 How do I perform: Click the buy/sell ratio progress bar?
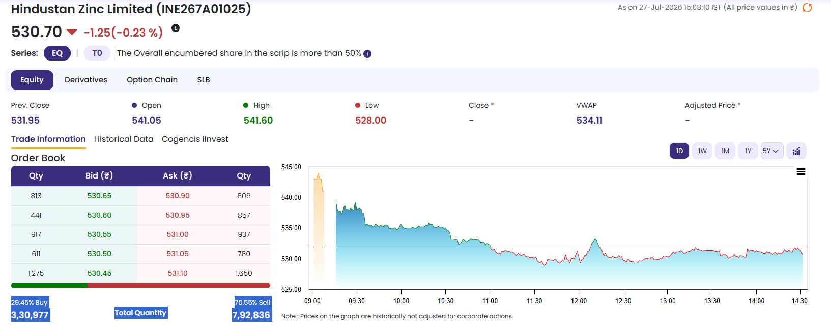(x=140, y=286)
